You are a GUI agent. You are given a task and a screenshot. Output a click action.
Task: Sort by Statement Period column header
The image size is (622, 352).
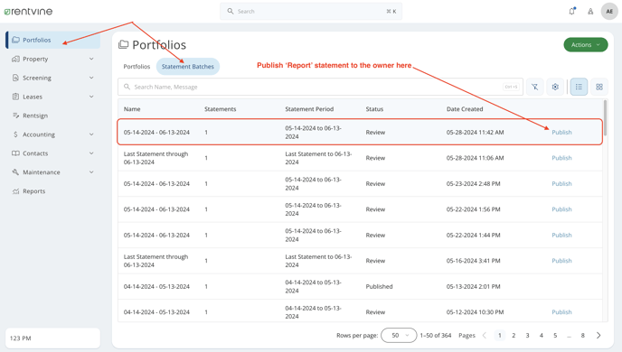309,109
